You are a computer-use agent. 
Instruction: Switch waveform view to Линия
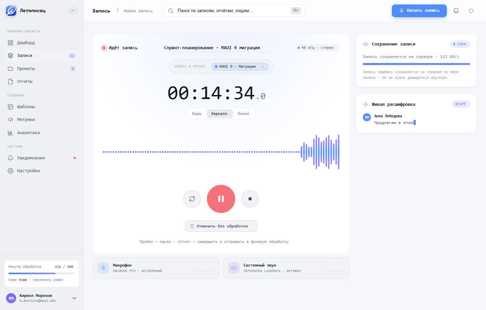pyautogui.click(x=243, y=114)
